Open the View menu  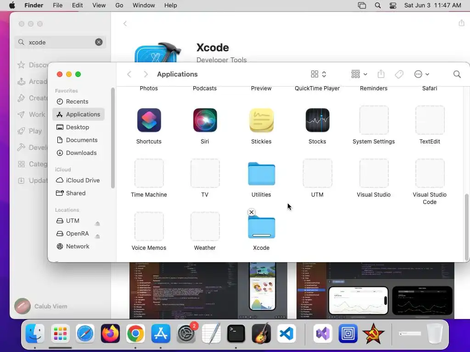(x=99, y=5)
